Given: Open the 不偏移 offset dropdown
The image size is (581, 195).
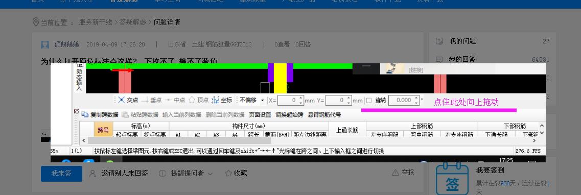Looking at the screenshot, I should click(252, 100).
